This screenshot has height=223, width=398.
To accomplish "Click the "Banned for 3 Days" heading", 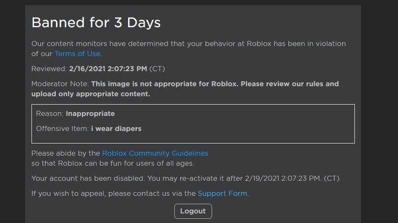I will (96, 22).
